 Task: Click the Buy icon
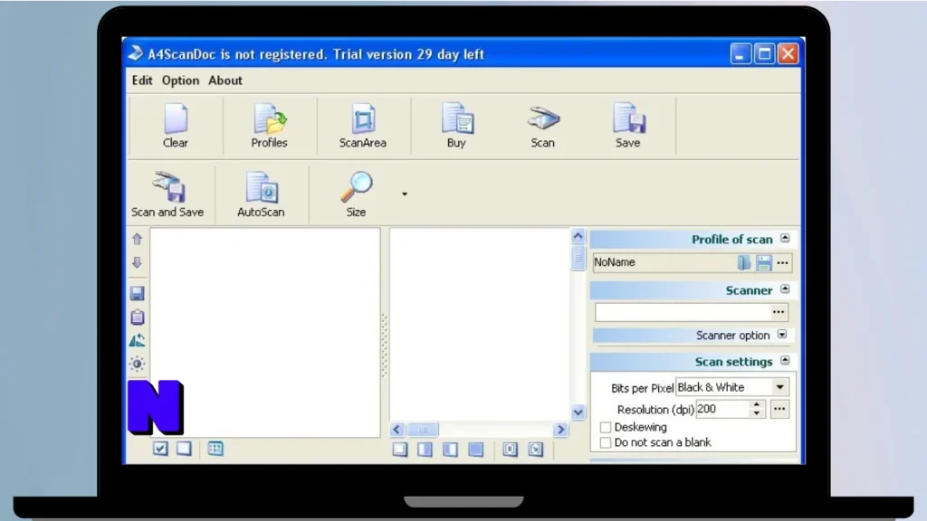click(456, 126)
